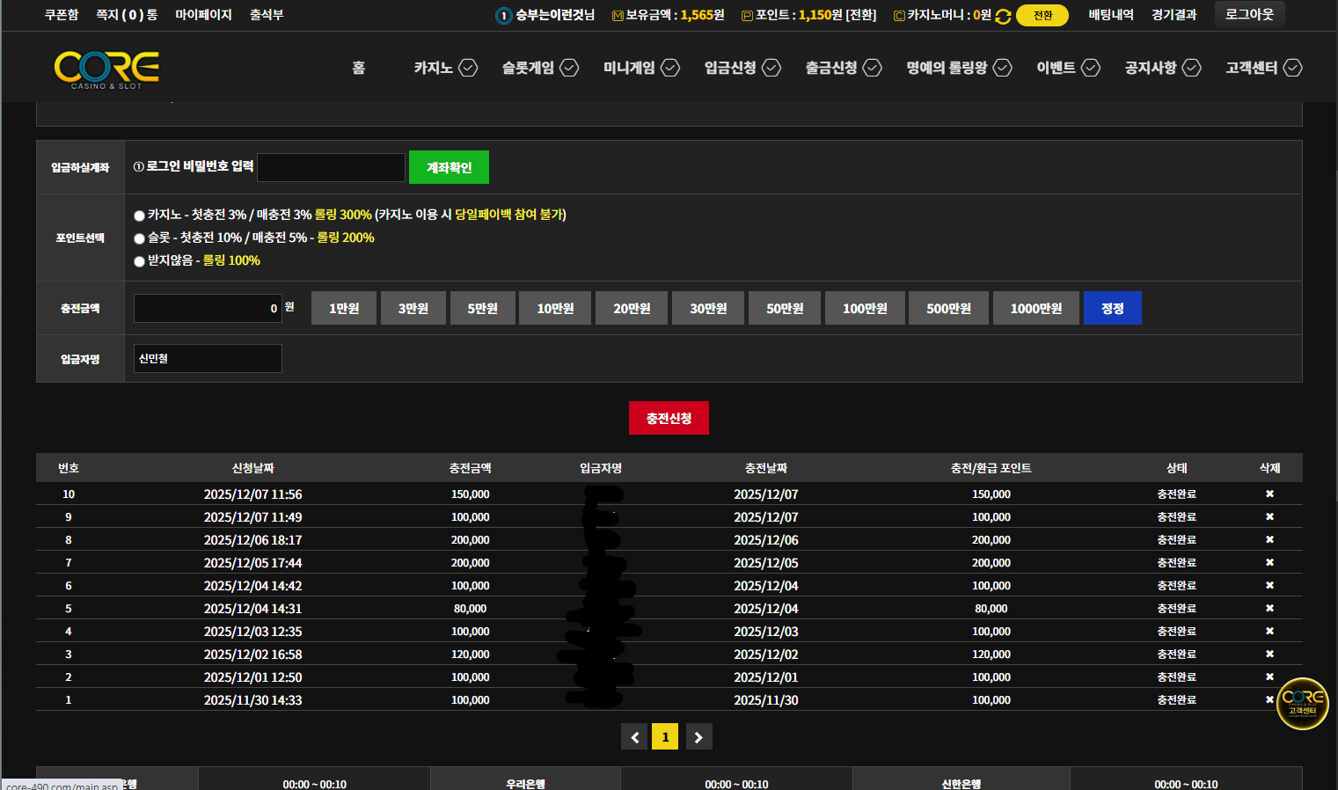Image resolution: width=1338 pixels, height=790 pixels.
Task: Select the 슬롯 bonus point option
Action: (139, 238)
